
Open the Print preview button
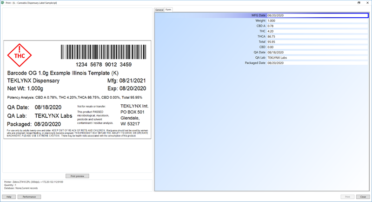(77, 176)
